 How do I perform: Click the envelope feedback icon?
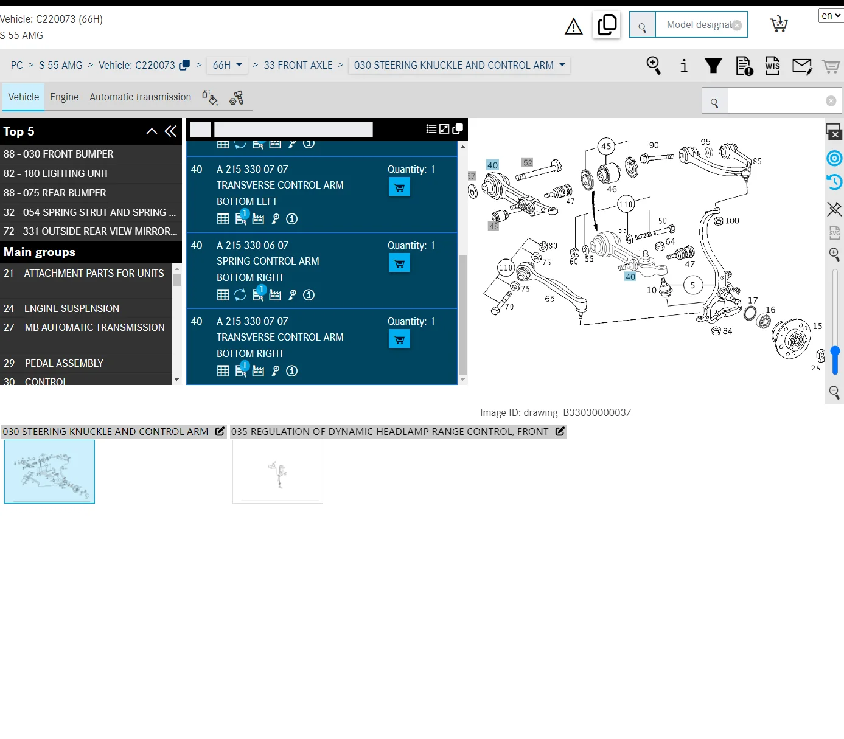point(802,66)
